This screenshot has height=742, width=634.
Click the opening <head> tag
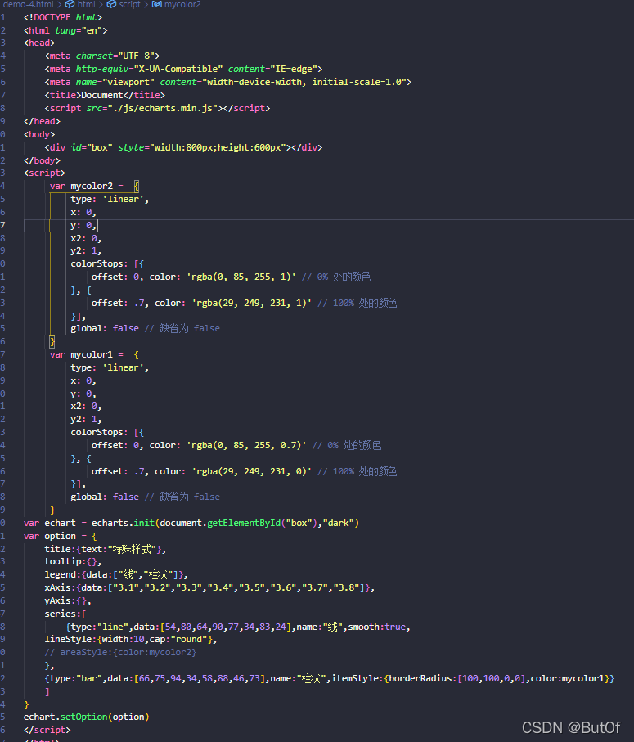click(39, 43)
